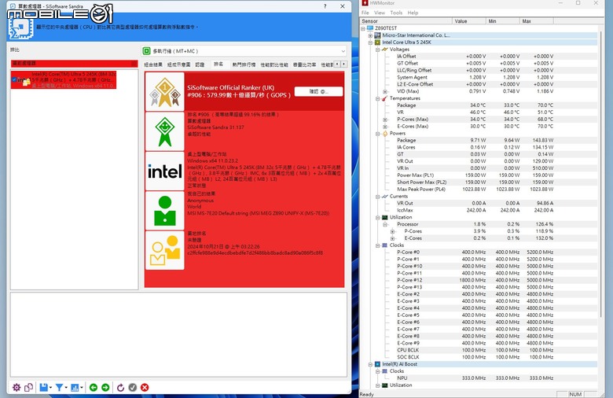Open the filter icon's dropdown arrow

pos(66,388)
